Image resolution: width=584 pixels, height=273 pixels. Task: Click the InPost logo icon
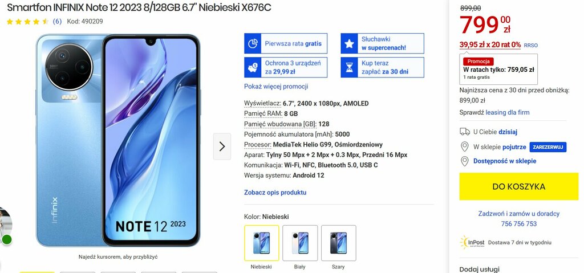(x=473, y=242)
